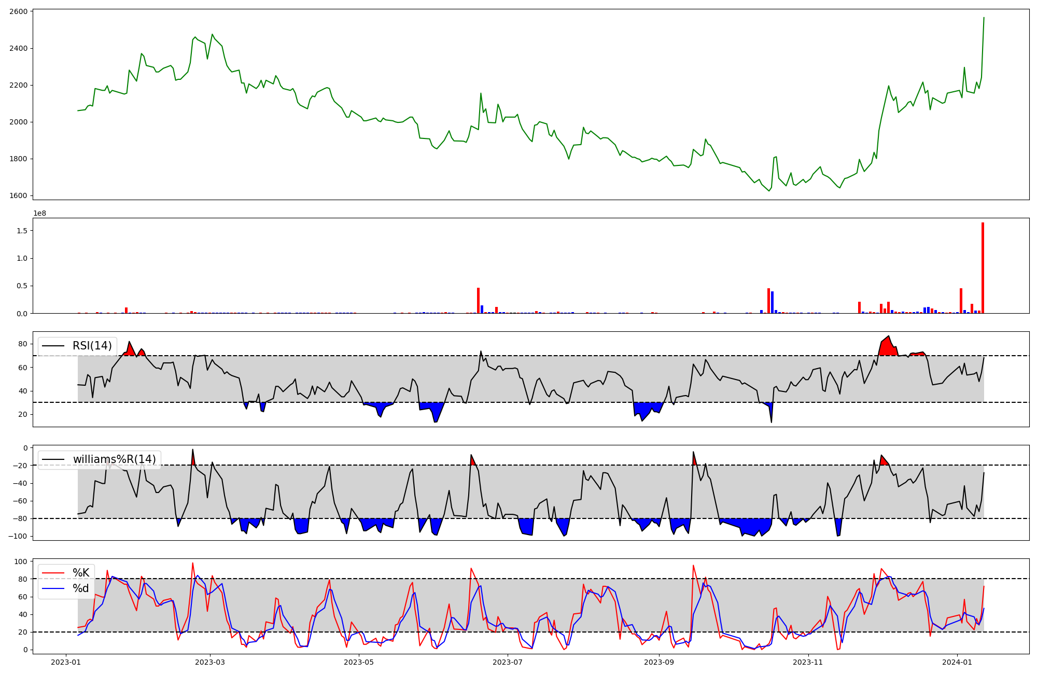Click the 2600 price axis tick label
The height and width of the screenshot is (674, 1037).
19,11
